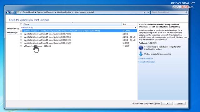Expand the arrow after Windows Update breadcrumb
This screenshot has height=112, width=200.
(x=73, y=12)
